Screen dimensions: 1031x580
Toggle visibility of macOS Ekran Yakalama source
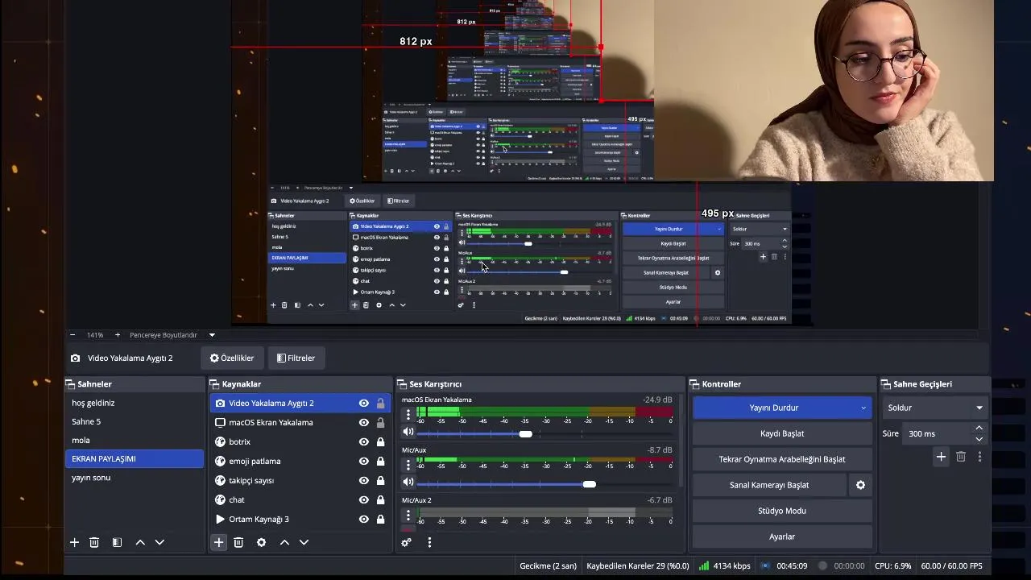pos(364,423)
